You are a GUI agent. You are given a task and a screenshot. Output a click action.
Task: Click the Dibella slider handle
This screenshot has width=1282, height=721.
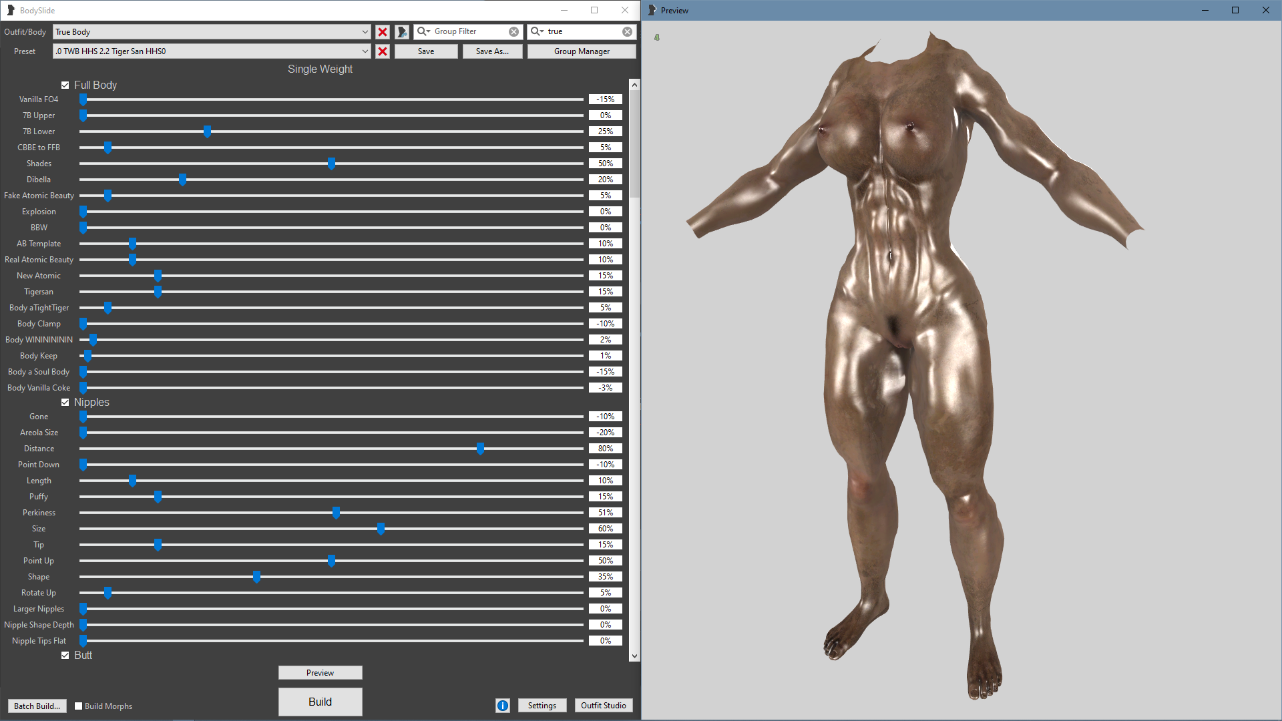pos(183,180)
